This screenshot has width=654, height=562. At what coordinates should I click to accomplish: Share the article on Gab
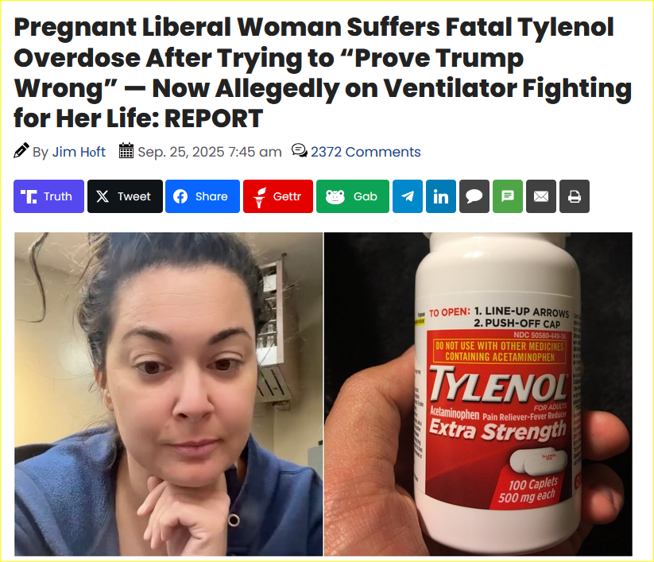coord(353,196)
